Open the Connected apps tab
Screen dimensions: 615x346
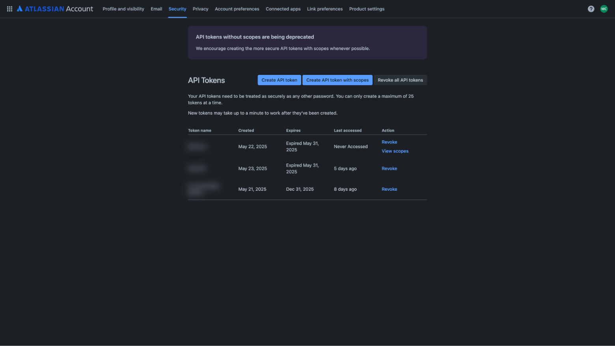[283, 9]
